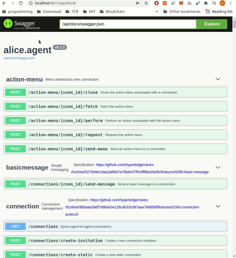Image resolution: width=236 pixels, height=258 pixels.
Task: Open the Blockchain bookmarks folder
Action: point(112,12)
